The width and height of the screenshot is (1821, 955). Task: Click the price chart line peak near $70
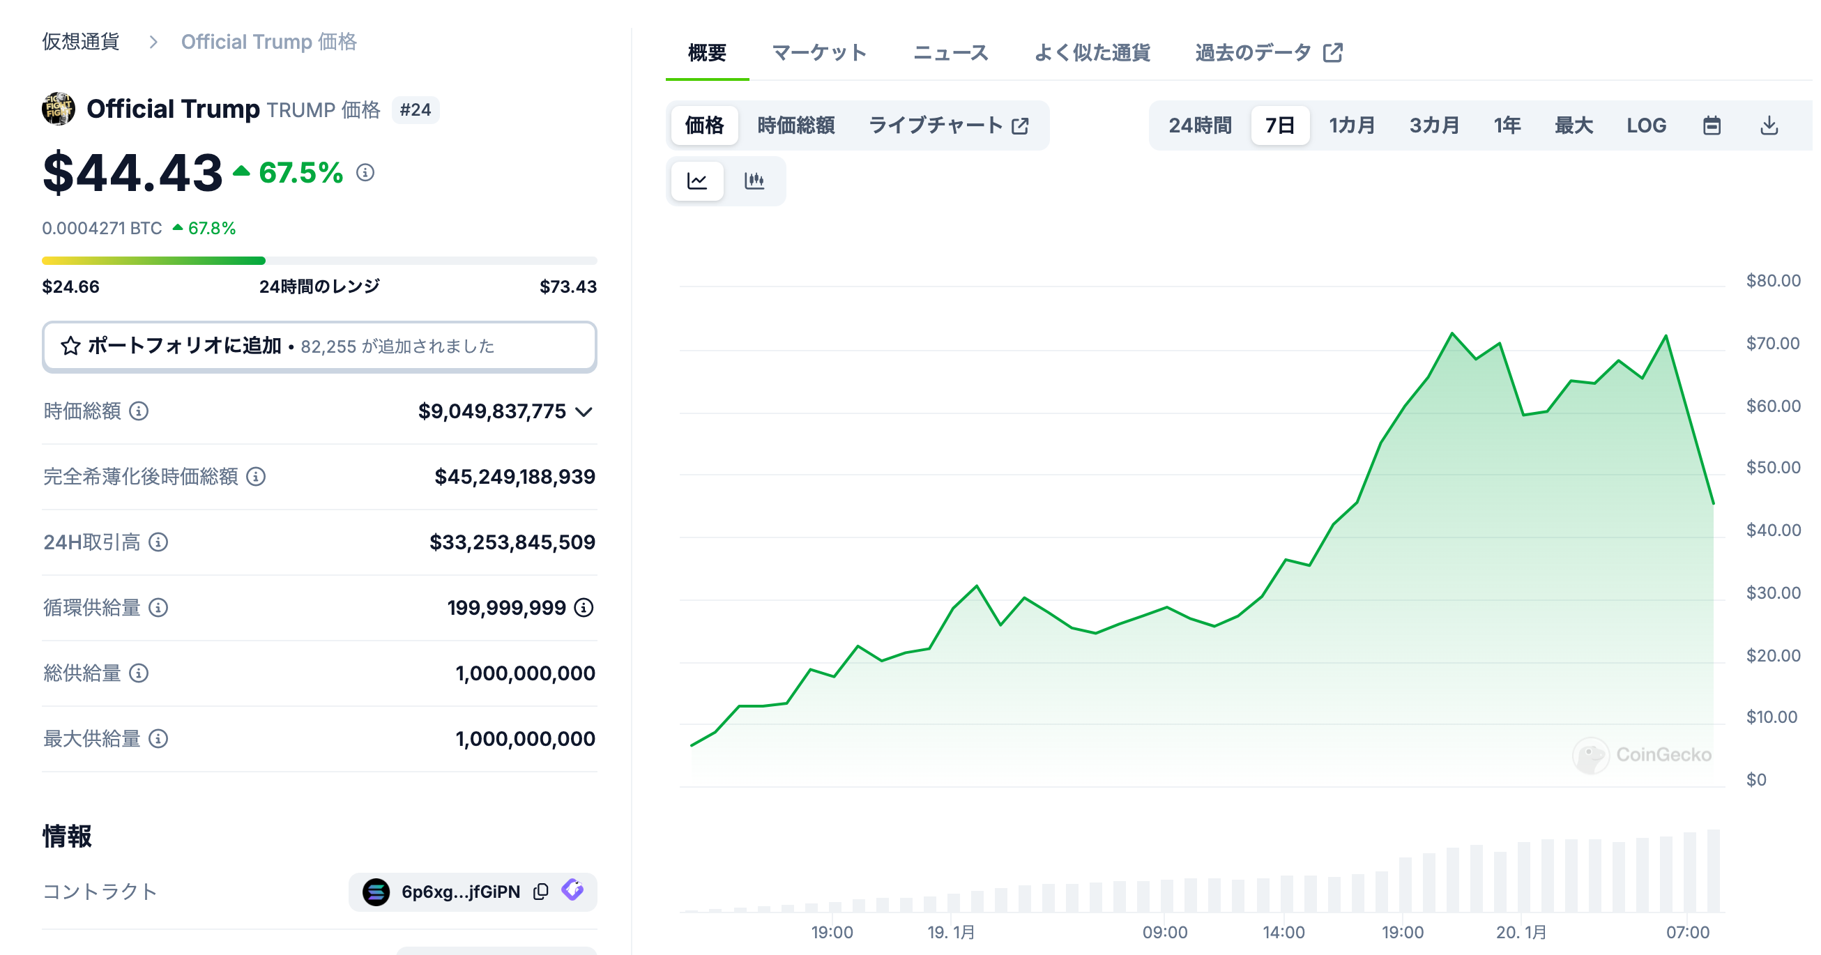tap(1452, 333)
